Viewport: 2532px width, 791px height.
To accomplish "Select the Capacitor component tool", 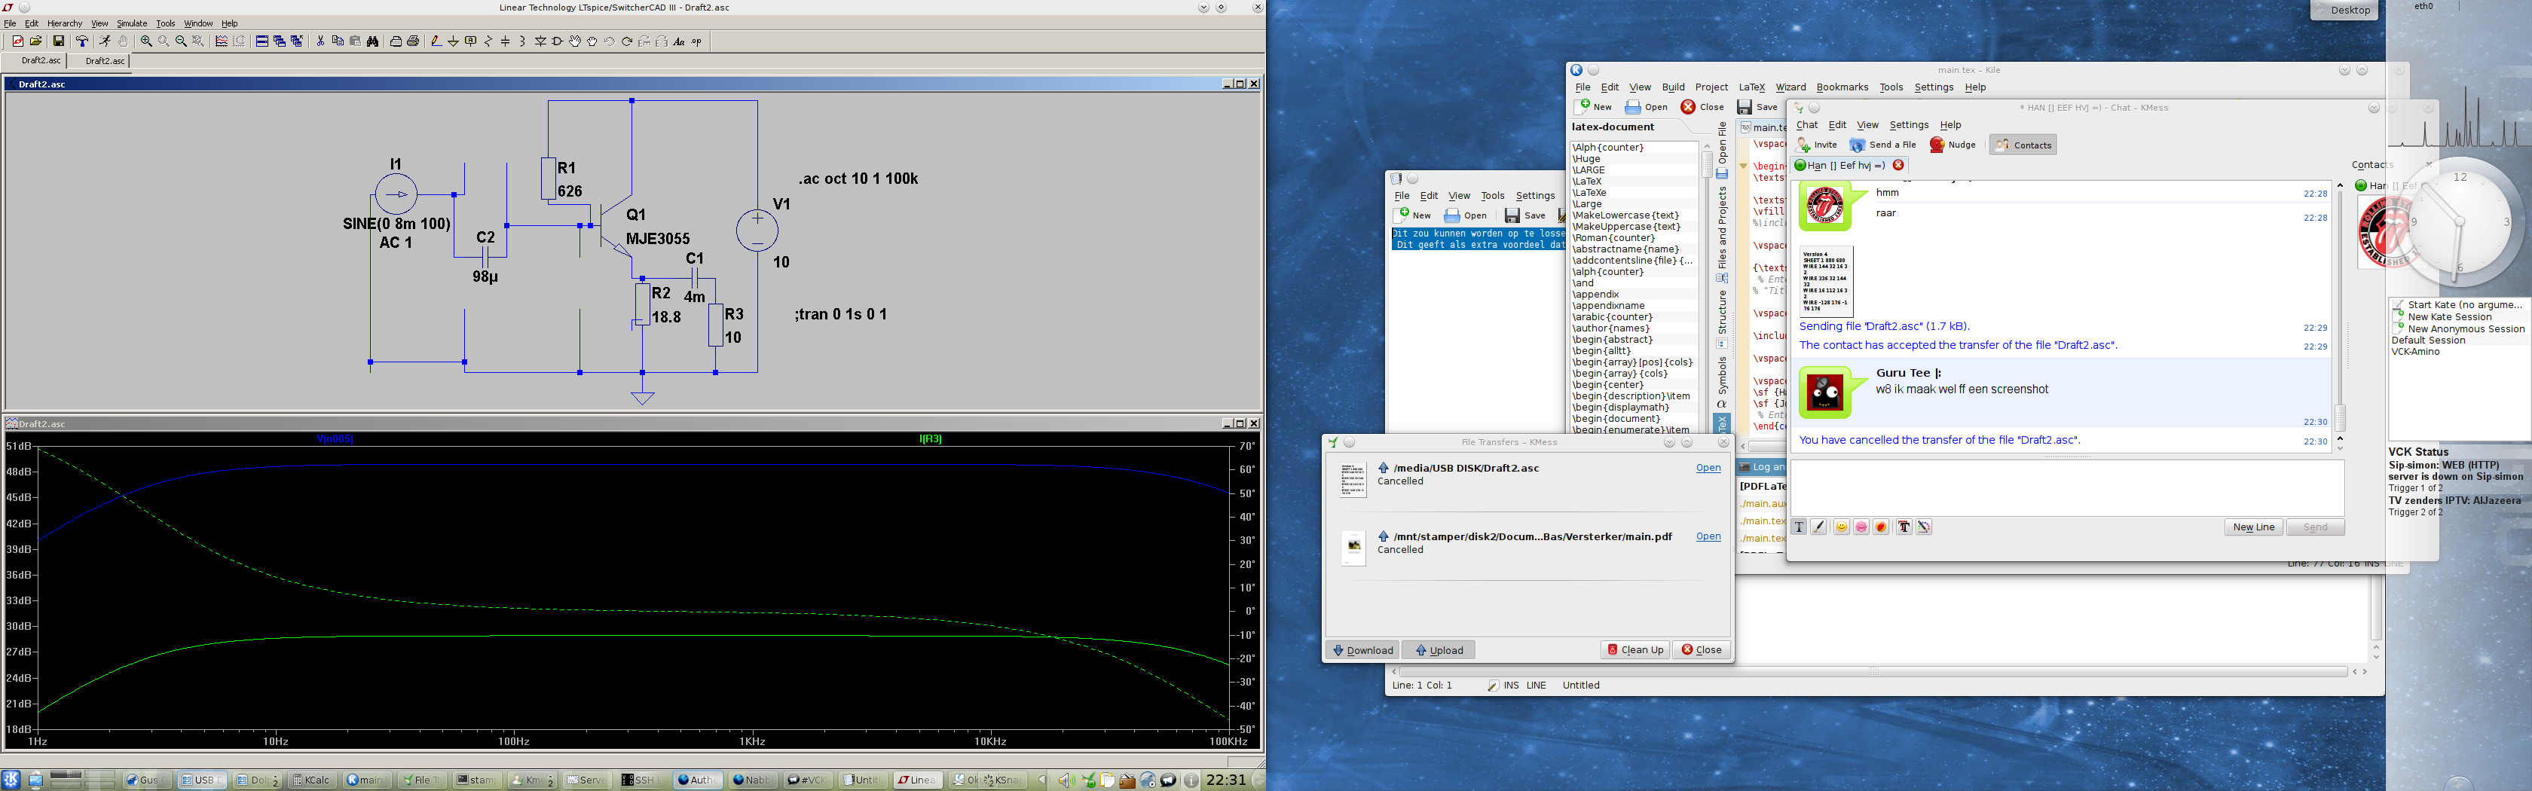I will coord(506,41).
